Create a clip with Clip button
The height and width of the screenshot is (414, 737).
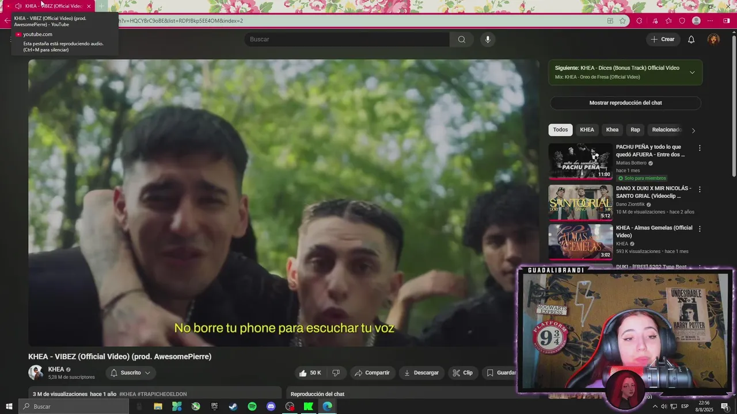[x=462, y=373]
